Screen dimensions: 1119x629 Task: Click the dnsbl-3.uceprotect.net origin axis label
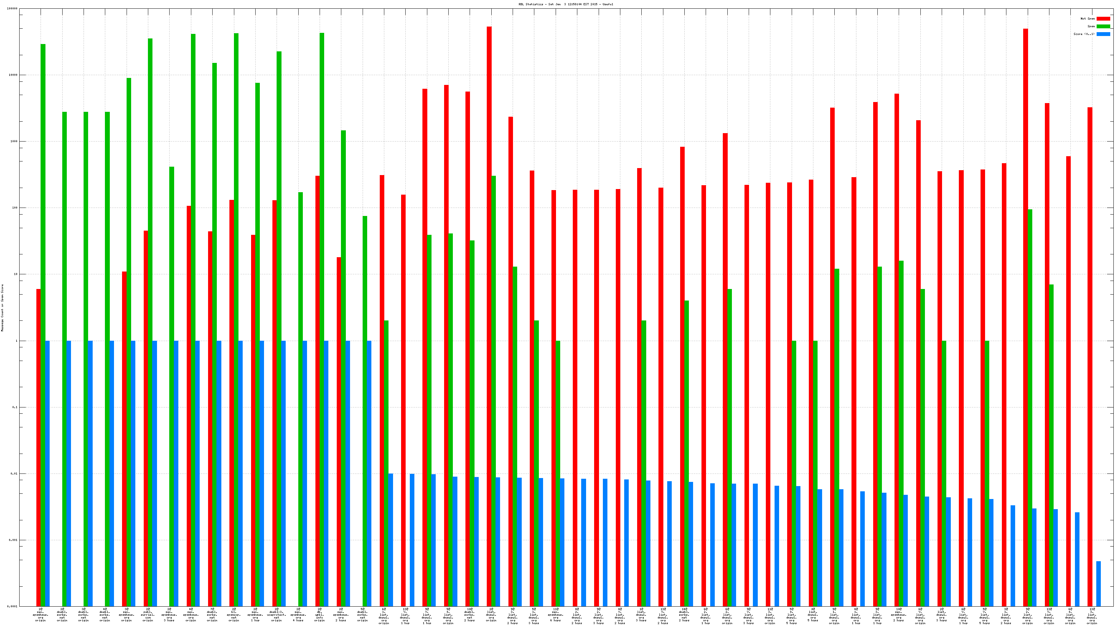[276, 615]
